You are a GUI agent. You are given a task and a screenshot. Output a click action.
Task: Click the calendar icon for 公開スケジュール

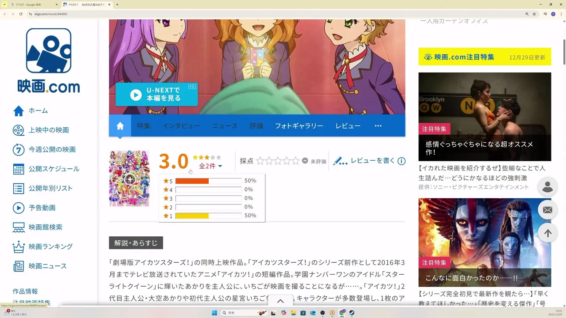coord(19,169)
